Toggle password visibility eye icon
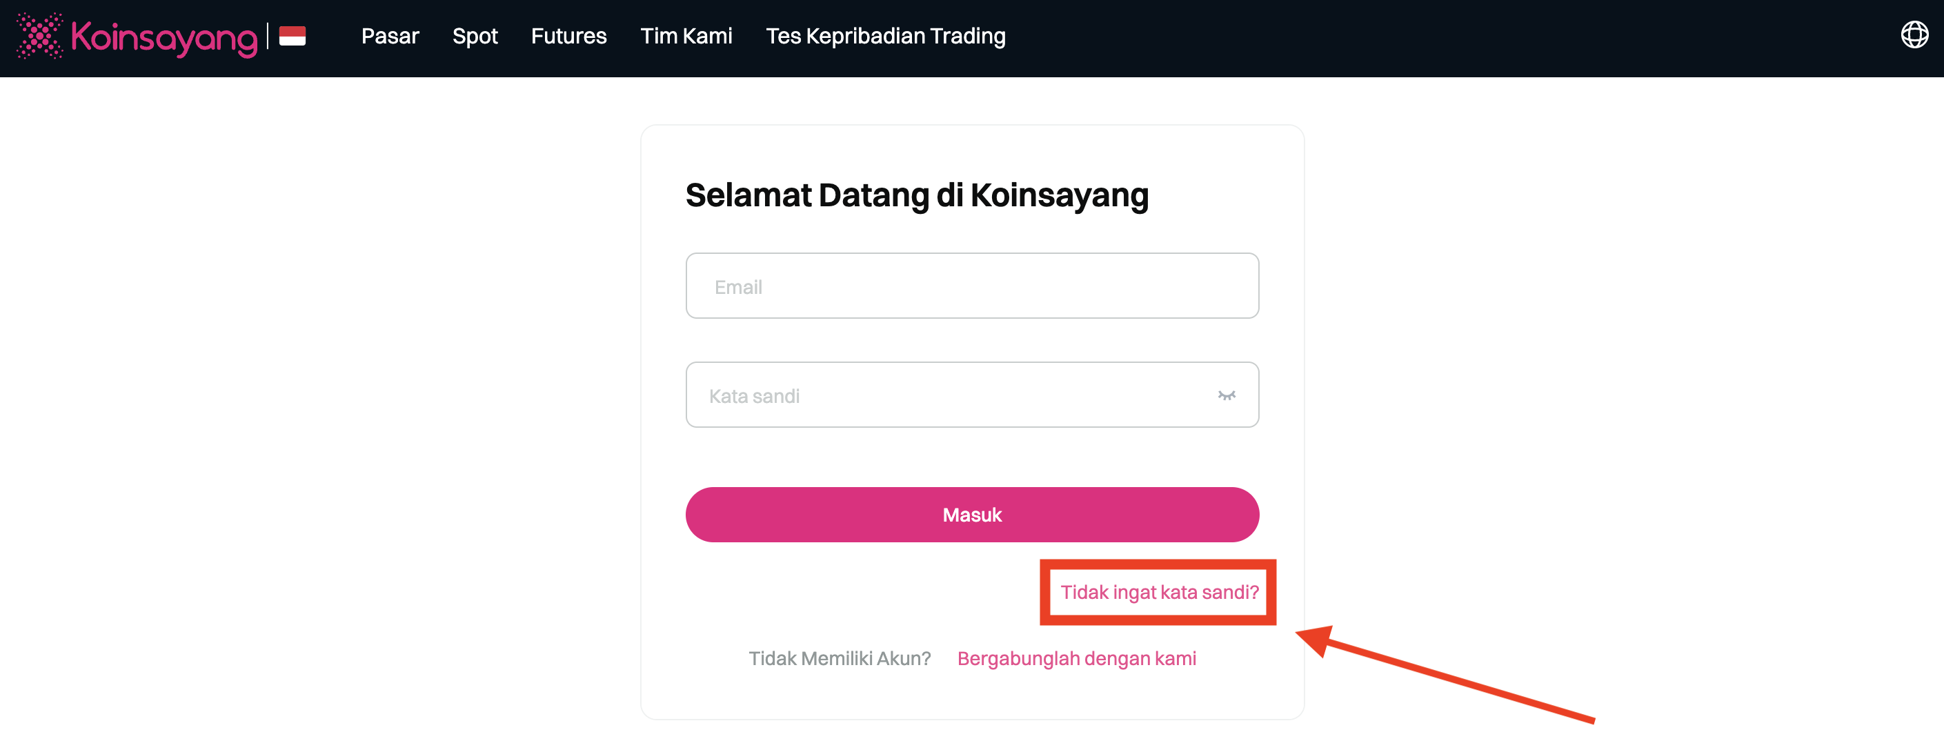Screen dimensions: 1944x741 point(1227,395)
